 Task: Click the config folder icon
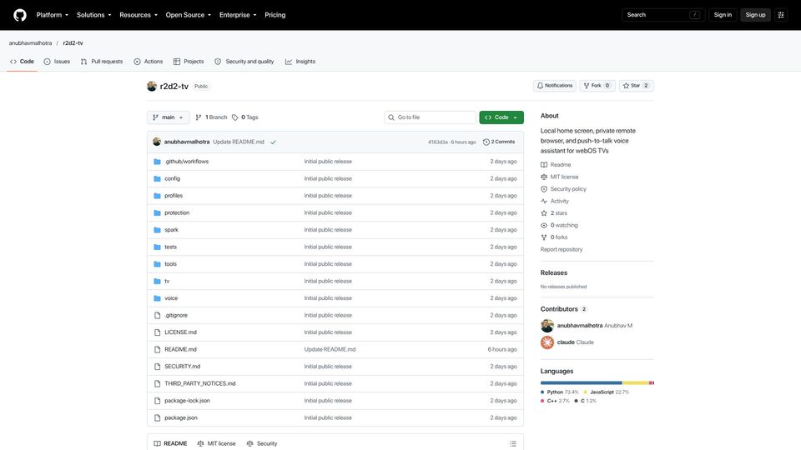point(158,178)
